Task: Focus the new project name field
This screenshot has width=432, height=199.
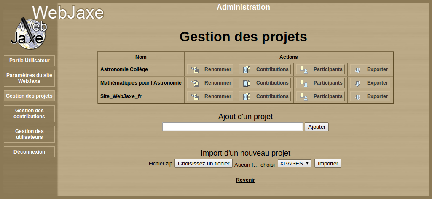Action: click(233, 127)
